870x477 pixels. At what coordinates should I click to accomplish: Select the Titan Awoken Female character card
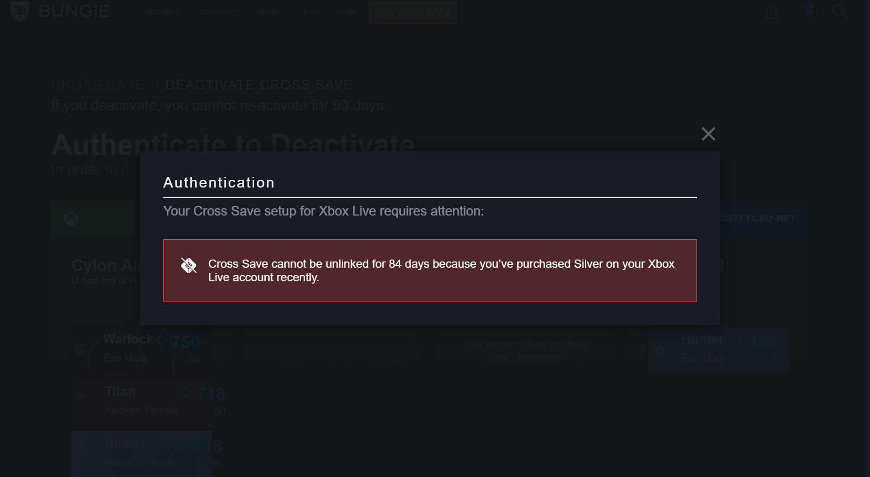pos(142,401)
